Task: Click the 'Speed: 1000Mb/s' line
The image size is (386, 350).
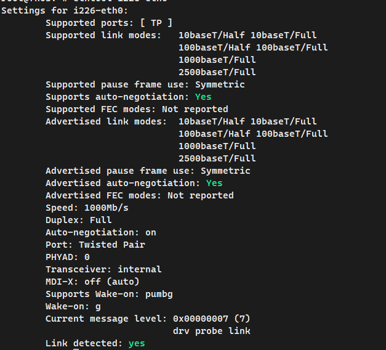Action: point(87,208)
